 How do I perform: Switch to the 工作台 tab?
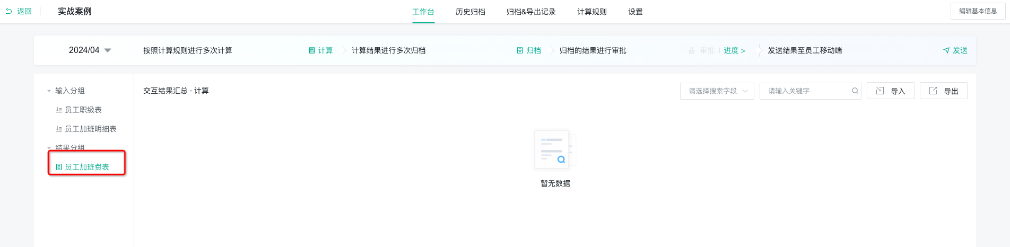pos(423,12)
